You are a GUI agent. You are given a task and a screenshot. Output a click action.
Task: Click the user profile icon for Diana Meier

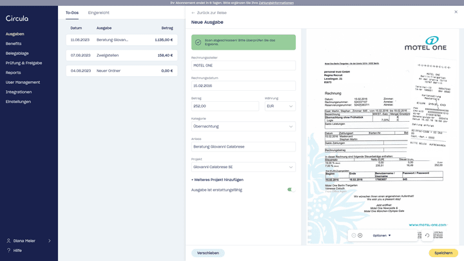pos(8,240)
